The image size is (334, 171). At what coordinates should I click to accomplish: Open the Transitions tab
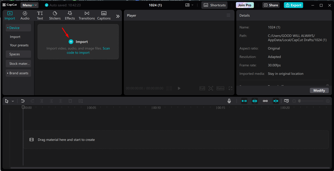[87, 16]
